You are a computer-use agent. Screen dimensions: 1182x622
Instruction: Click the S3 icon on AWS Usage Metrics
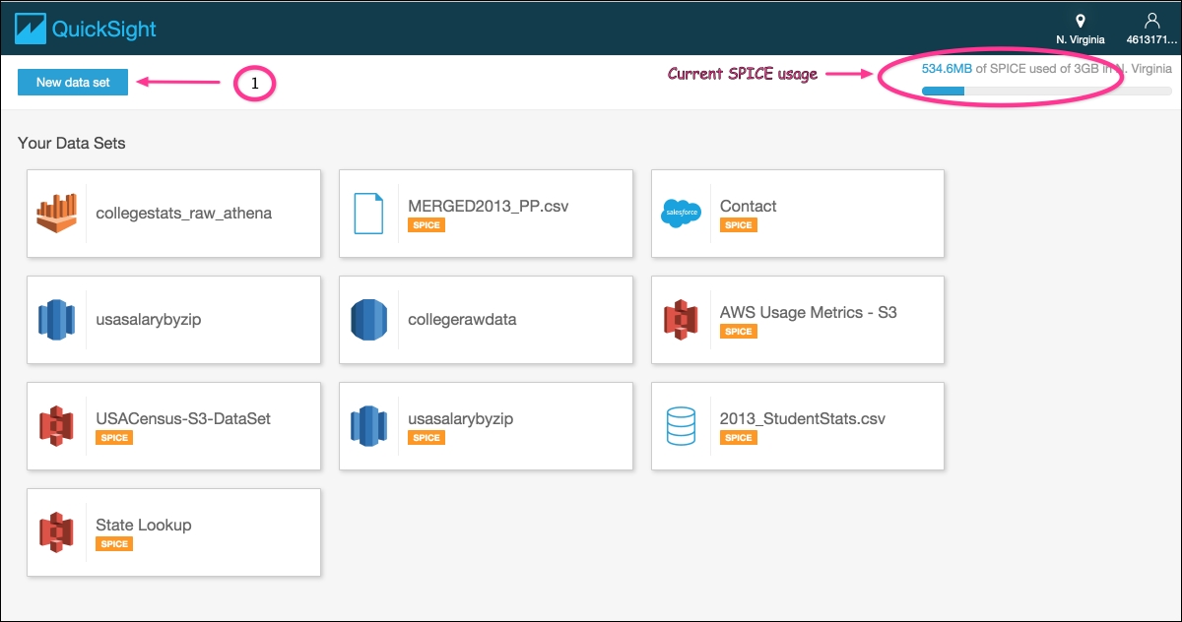coord(681,319)
